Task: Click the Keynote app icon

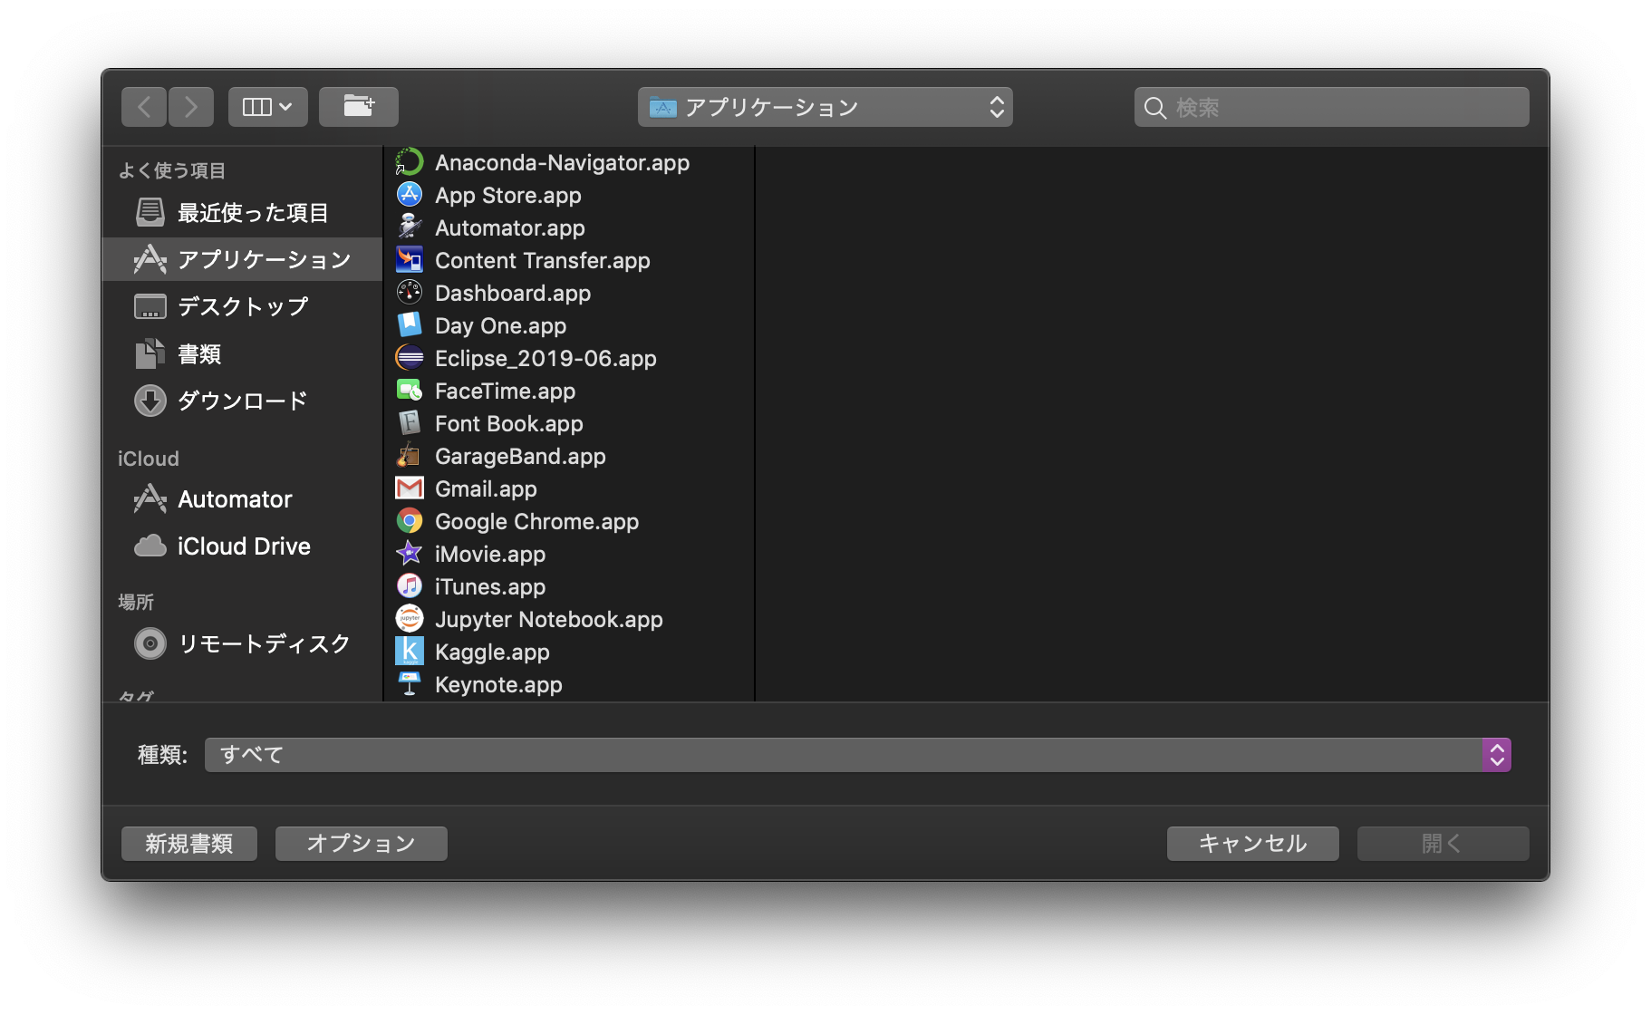Action: (x=410, y=684)
